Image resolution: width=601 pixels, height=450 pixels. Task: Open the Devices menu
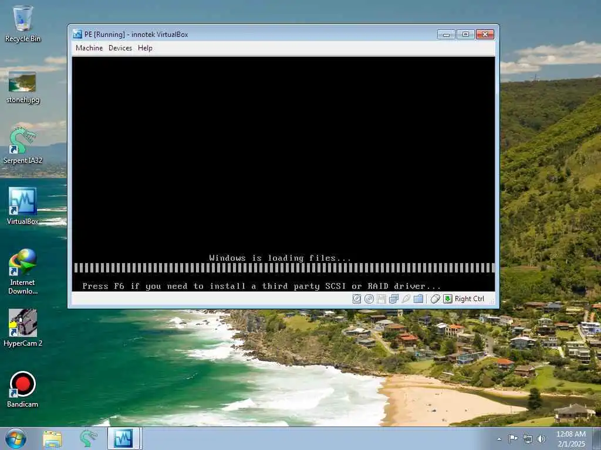tap(120, 48)
